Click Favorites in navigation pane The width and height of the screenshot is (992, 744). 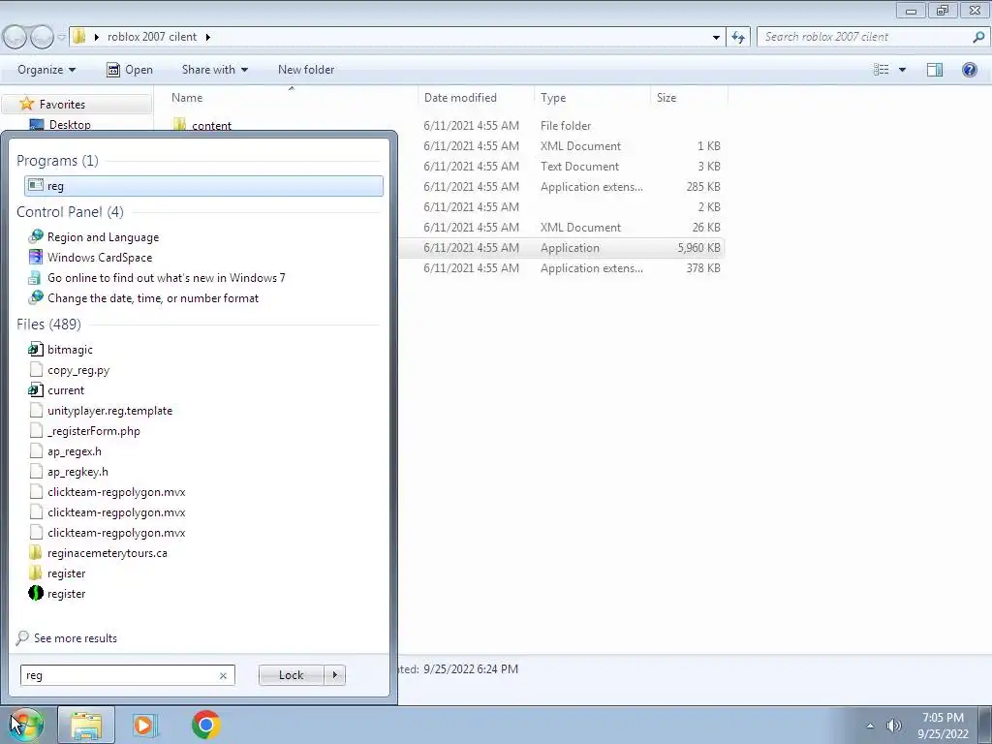62,105
